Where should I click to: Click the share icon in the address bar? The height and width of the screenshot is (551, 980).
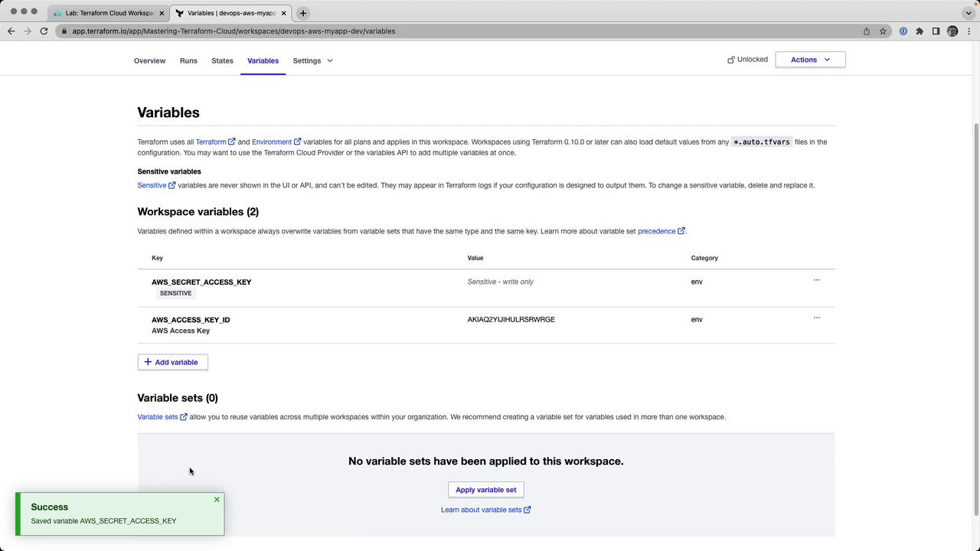[867, 31]
